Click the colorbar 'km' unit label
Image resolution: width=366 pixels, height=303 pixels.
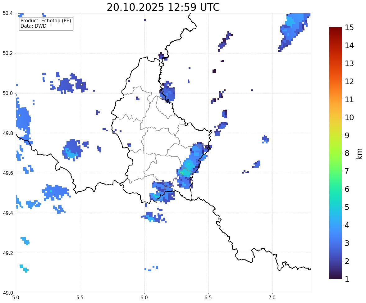point(359,153)
